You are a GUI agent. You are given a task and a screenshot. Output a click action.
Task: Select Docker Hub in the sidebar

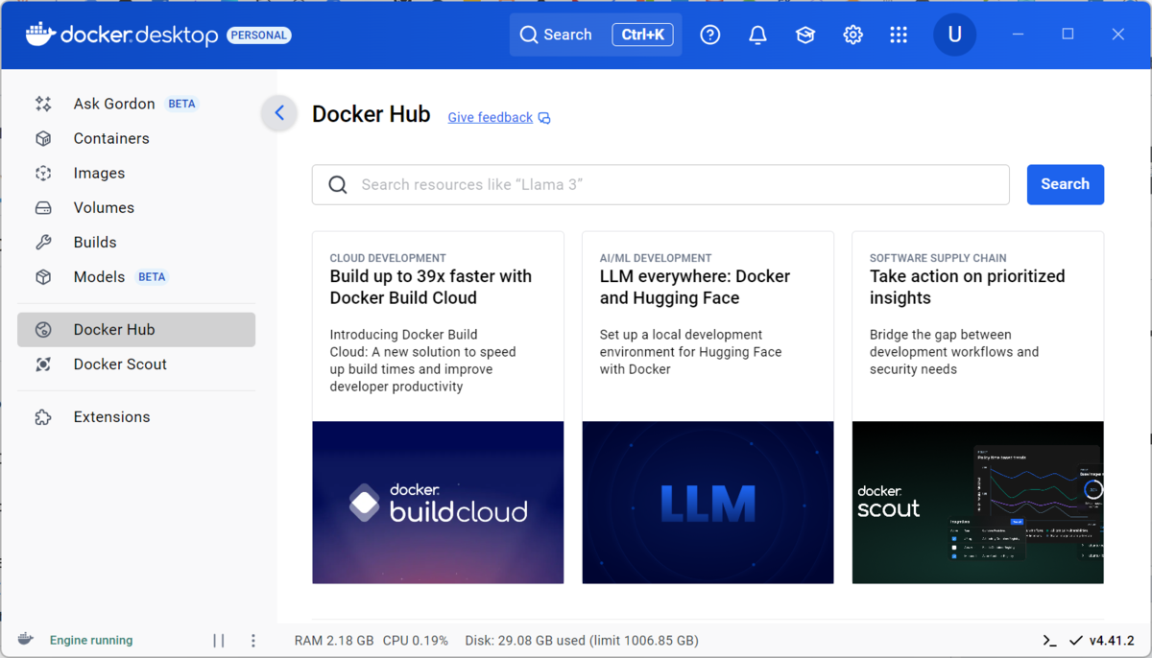[x=136, y=329]
